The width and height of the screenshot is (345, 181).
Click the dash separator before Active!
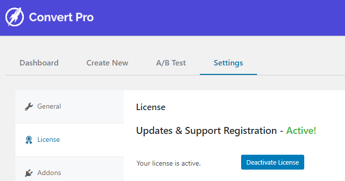point(282,131)
